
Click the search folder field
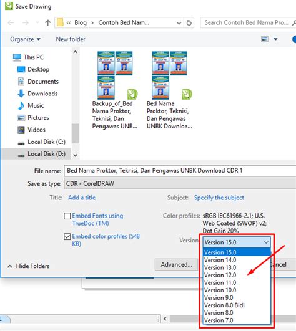click(247, 22)
